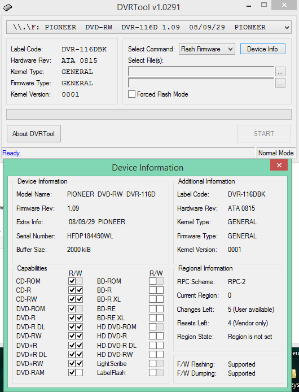
Task: Toggle BD-R write checkbox
Action: pos(160,290)
